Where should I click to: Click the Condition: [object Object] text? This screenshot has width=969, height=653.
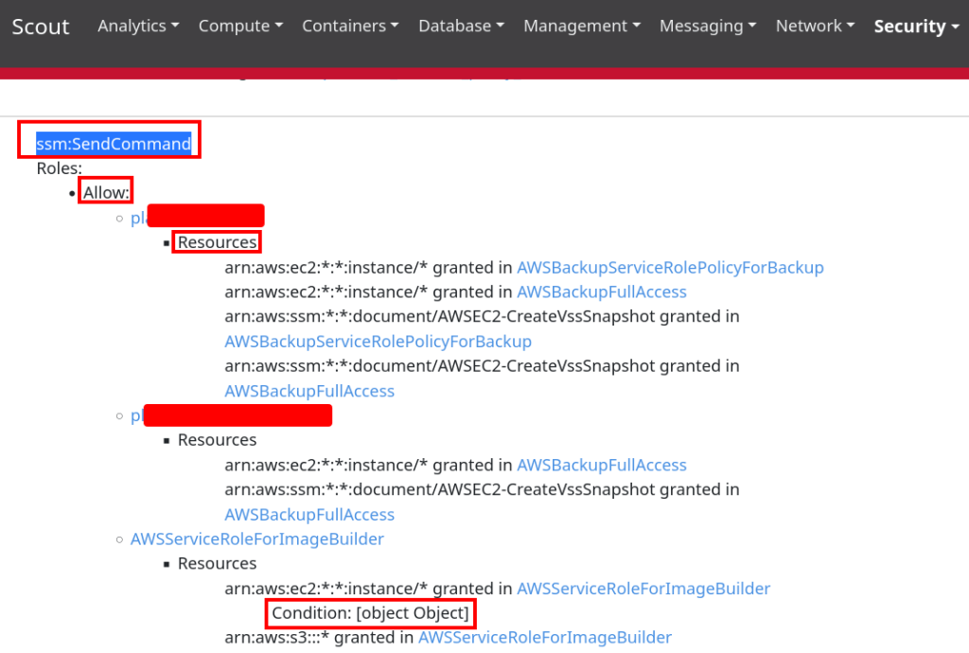pyautogui.click(x=370, y=613)
